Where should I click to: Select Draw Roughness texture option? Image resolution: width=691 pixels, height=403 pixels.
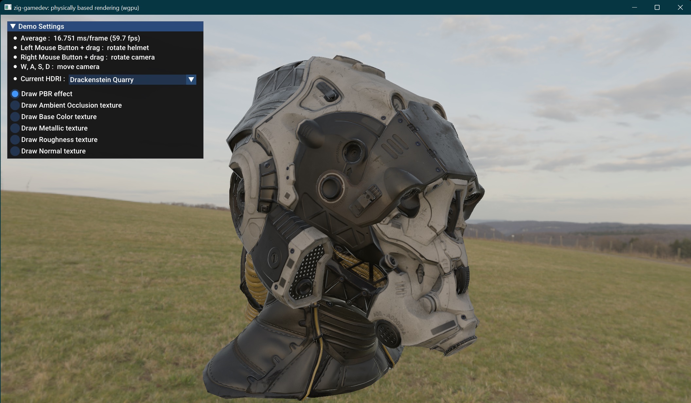point(59,139)
